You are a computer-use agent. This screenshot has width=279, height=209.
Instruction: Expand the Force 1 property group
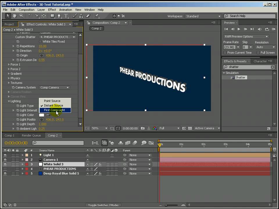coord(9,64)
